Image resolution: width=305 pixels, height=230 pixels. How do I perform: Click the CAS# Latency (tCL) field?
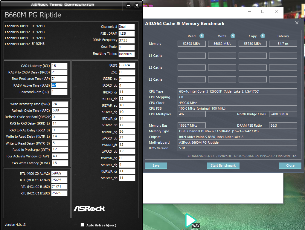[x=59, y=66]
